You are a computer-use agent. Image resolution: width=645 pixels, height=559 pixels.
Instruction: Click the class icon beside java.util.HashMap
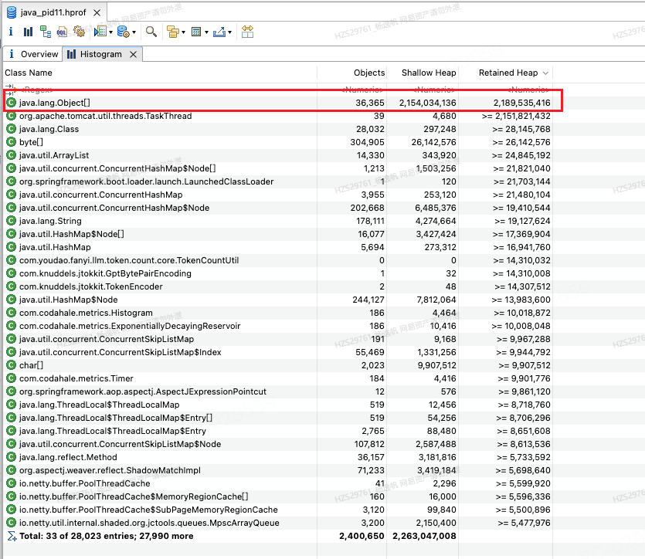click(x=11, y=247)
